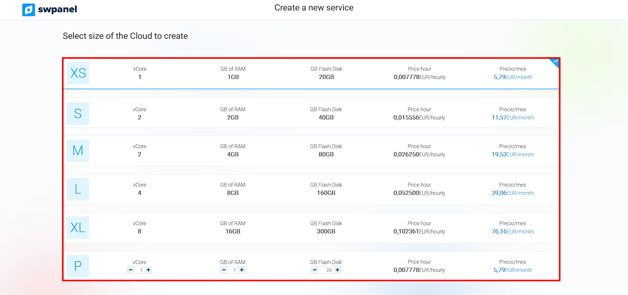Select the P custom size tile
Viewport: 628px width, 295px height.
click(x=78, y=266)
